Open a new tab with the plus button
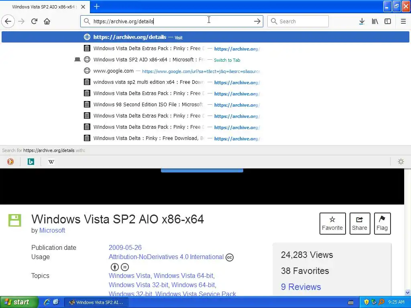This screenshot has height=308, width=411. click(97, 6)
